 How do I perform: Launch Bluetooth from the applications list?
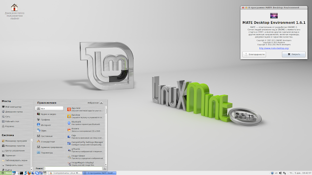86,123
